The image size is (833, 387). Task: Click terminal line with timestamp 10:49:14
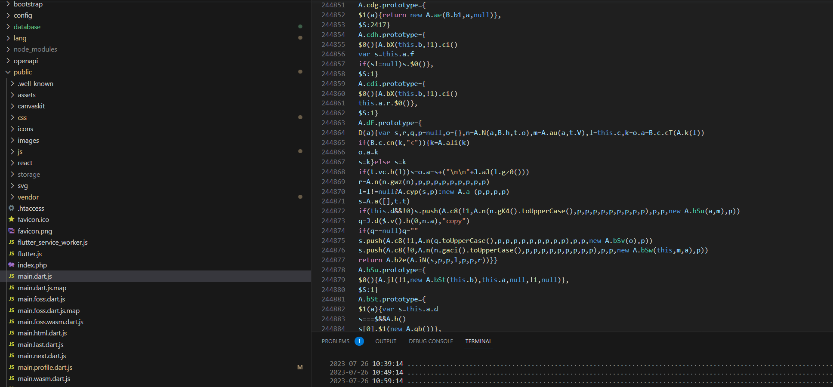581,372
